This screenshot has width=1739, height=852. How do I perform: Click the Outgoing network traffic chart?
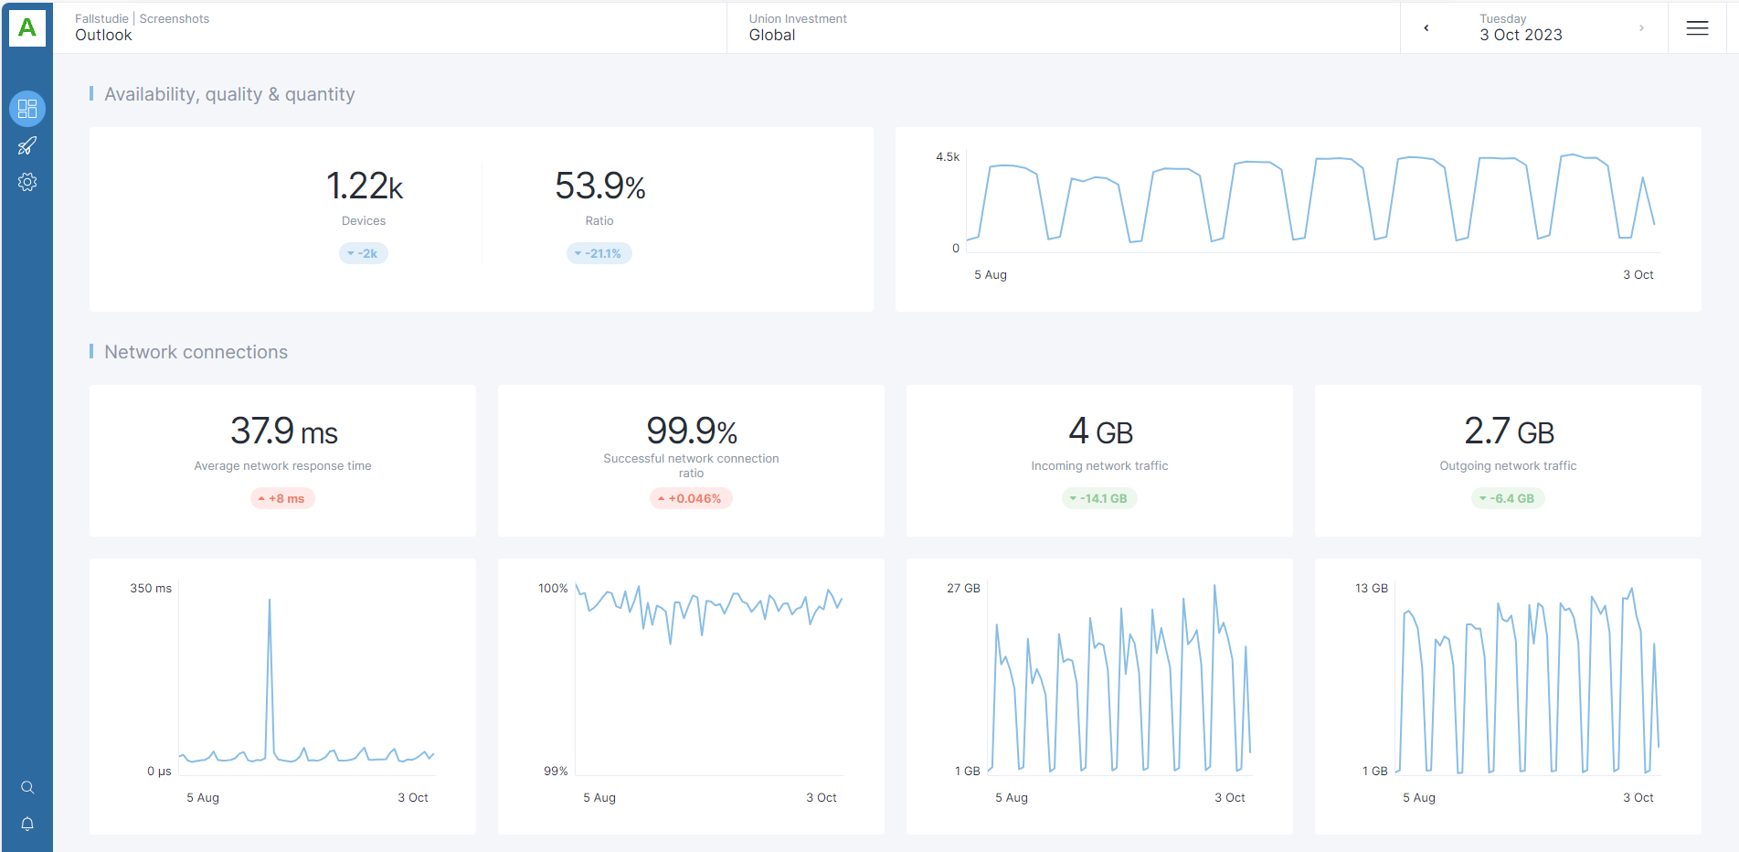(x=1508, y=697)
